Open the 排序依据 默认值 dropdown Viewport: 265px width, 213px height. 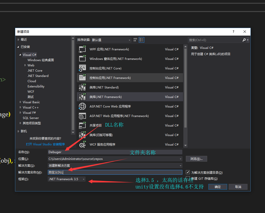click(x=111, y=40)
